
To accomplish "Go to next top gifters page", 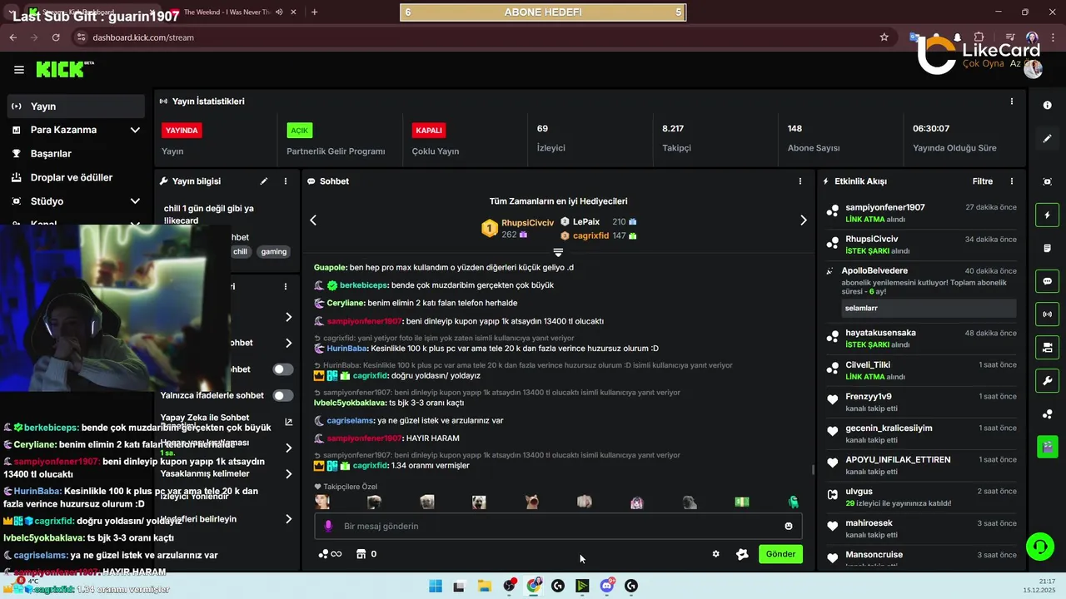I will point(803,220).
